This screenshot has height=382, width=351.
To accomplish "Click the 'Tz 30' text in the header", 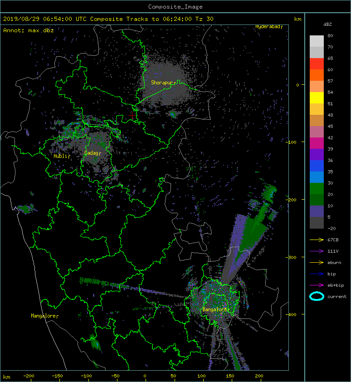I will 205,19.
